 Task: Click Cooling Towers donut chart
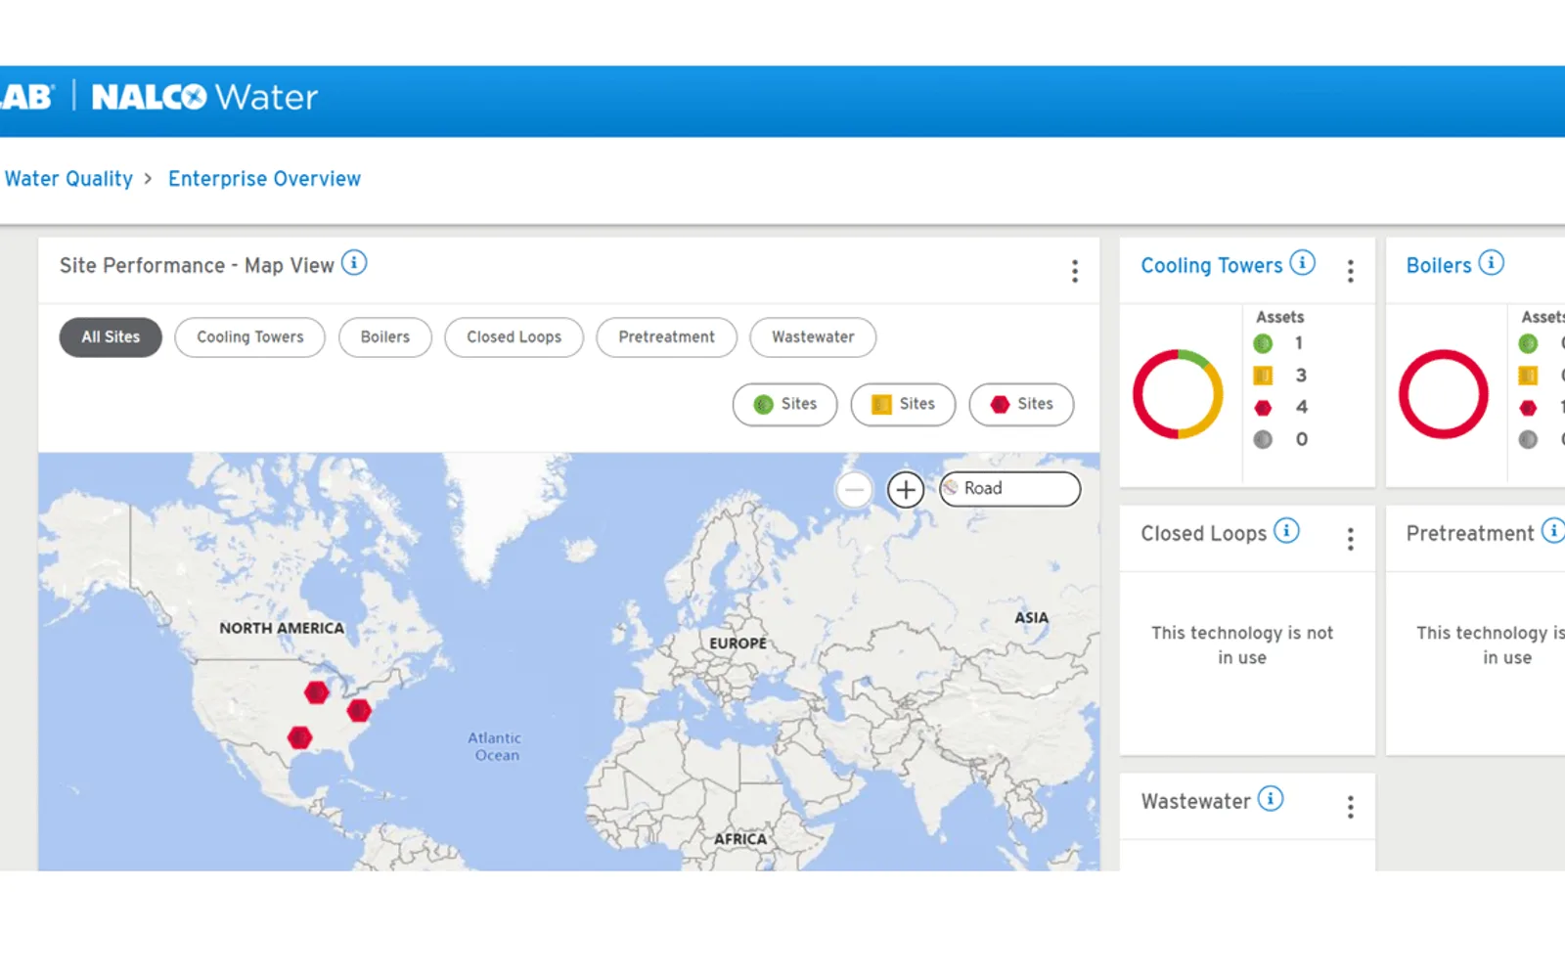point(1178,394)
